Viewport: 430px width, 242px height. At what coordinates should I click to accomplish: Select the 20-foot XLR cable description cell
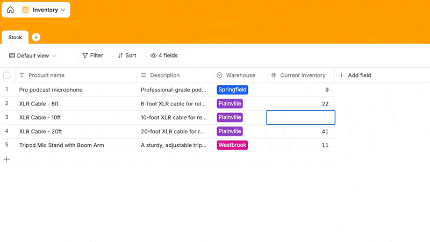pos(175,131)
